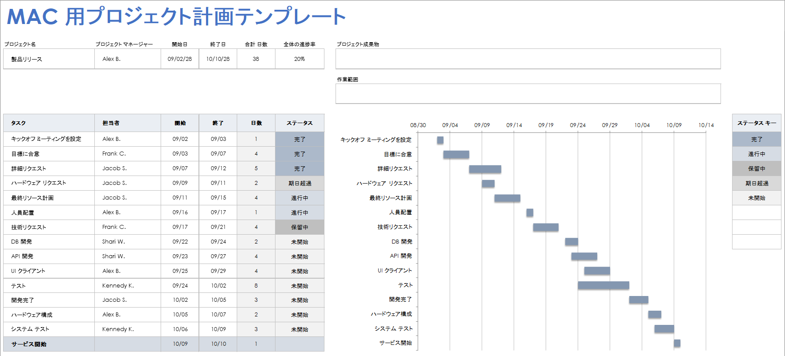Viewport: 785px width, 356px height.
Task: Click status 完了 for キックオフ ミーティング row
Action: (299, 139)
